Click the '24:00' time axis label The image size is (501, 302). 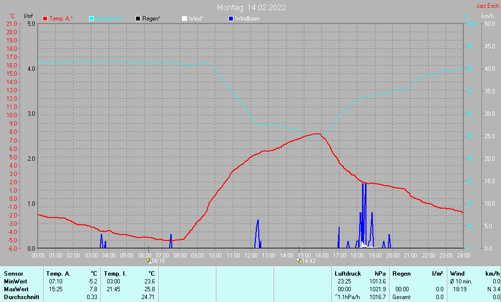click(x=464, y=256)
